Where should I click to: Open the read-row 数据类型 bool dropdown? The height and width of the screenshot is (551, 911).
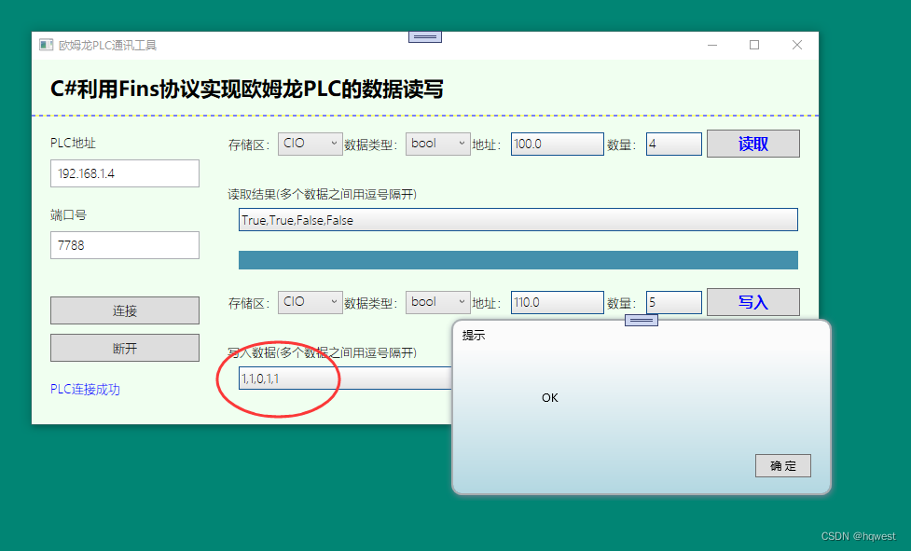438,144
